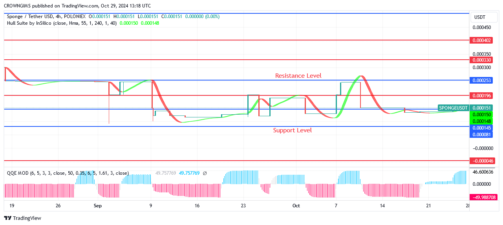The width and height of the screenshot is (503, 225).
Task: Click the blue 0.000081 price label
Action: click(x=481, y=135)
